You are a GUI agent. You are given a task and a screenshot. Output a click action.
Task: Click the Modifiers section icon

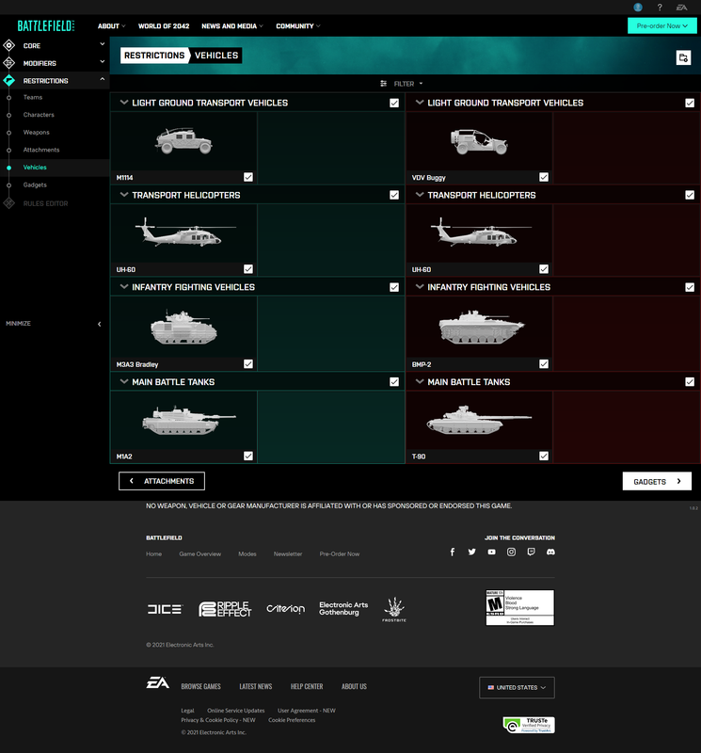pos(9,63)
